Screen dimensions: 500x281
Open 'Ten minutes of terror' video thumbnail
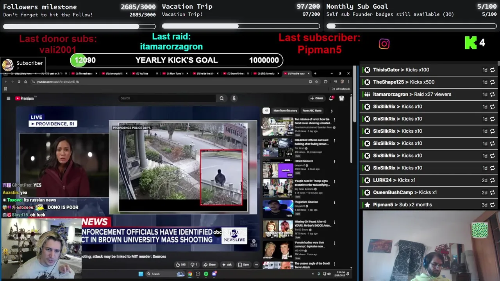tap(278, 126)
